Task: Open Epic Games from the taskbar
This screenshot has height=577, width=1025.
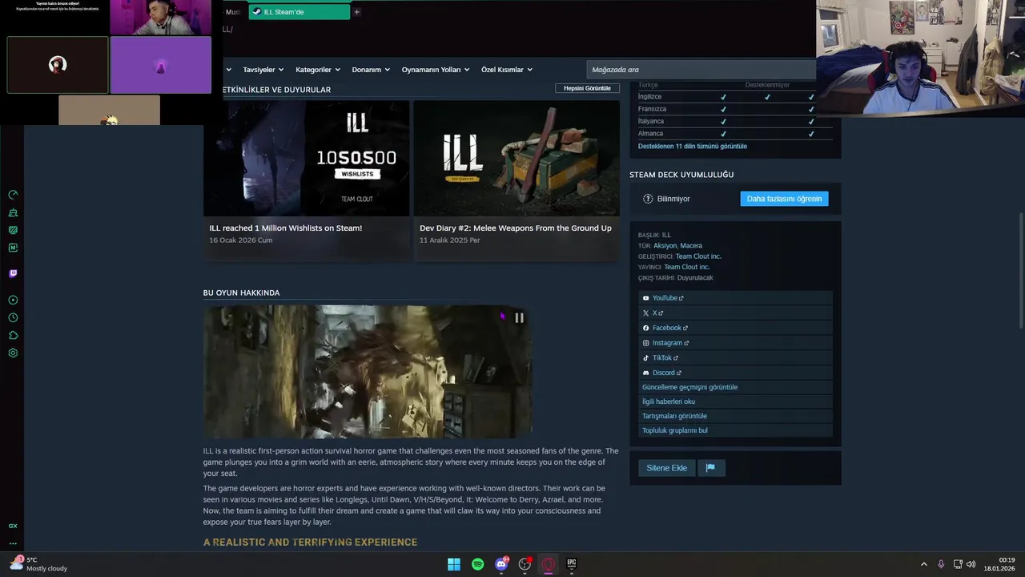Action: [x=572, y=564]
